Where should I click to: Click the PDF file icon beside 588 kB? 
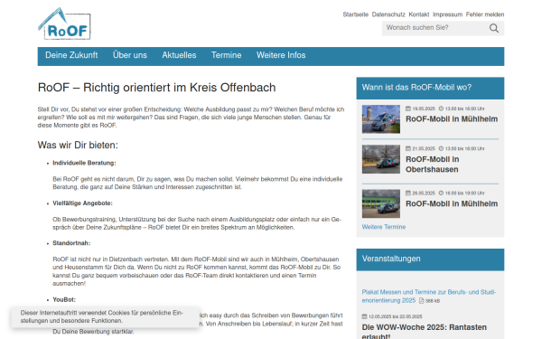tap(421, 301)
